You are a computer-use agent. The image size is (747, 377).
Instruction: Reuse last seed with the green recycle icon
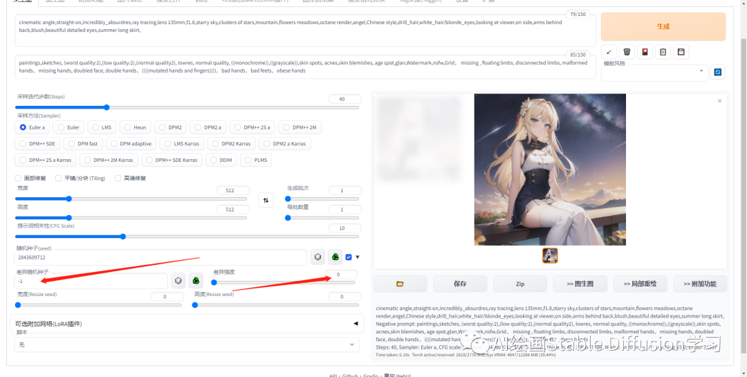point(335,257)
